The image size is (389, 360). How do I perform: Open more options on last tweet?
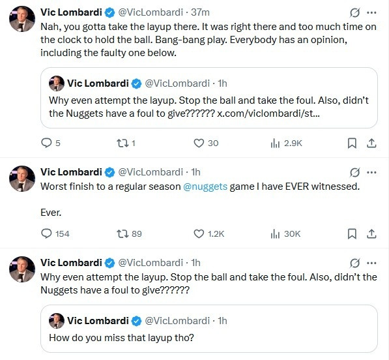coord(371,263)
